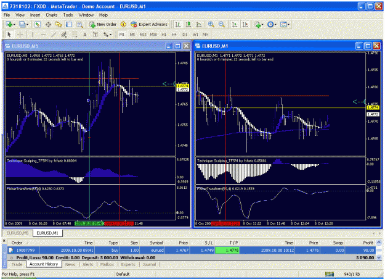Switch to line chart display icon
This screenshot has width=385, height=279.
[x=199, y=24]
